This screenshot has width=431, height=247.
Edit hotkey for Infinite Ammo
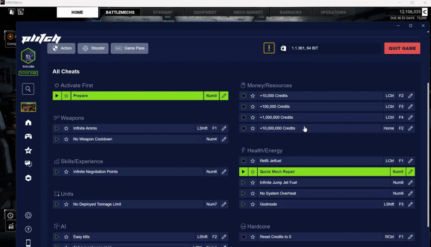(224, 128)
